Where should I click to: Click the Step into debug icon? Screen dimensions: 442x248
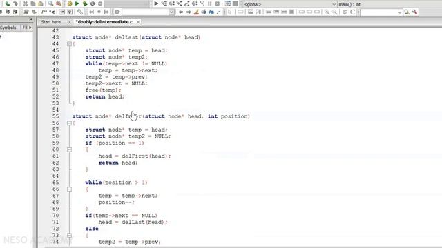coord(180,3)
